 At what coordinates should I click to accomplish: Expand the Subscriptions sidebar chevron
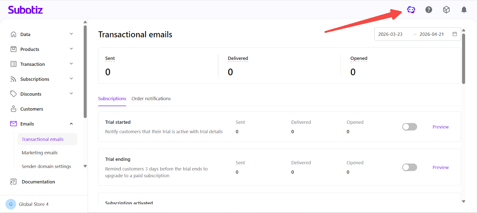(x=71, y=79)
